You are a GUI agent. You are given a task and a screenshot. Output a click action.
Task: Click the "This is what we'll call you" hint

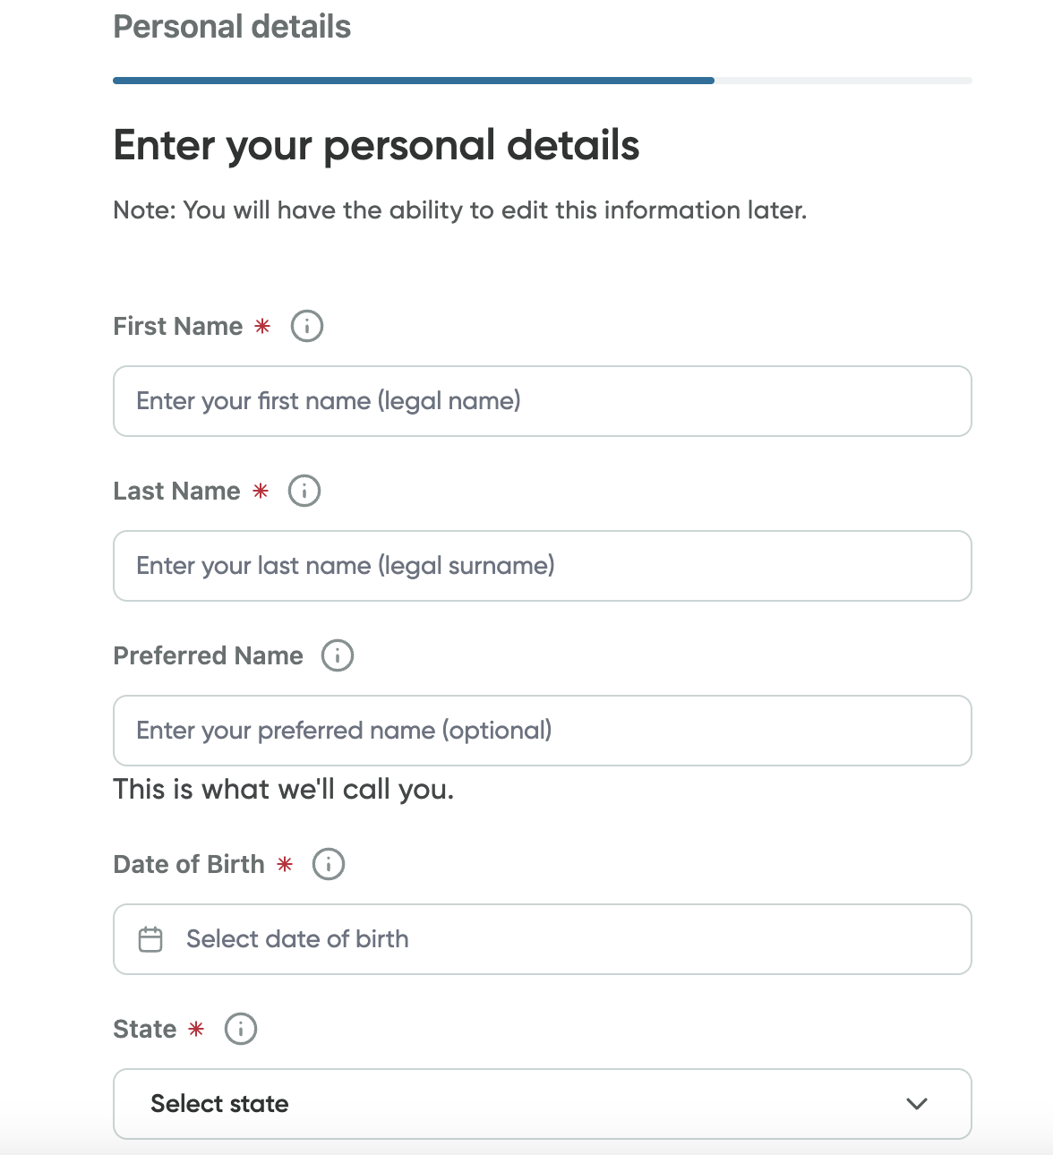pyautogui.click(x=283, y=789)
